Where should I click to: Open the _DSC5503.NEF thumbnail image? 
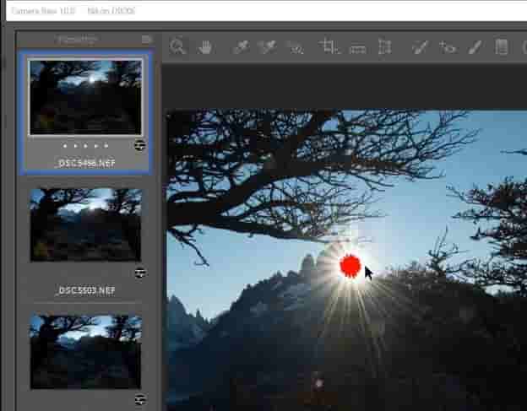tap(85, 224)
